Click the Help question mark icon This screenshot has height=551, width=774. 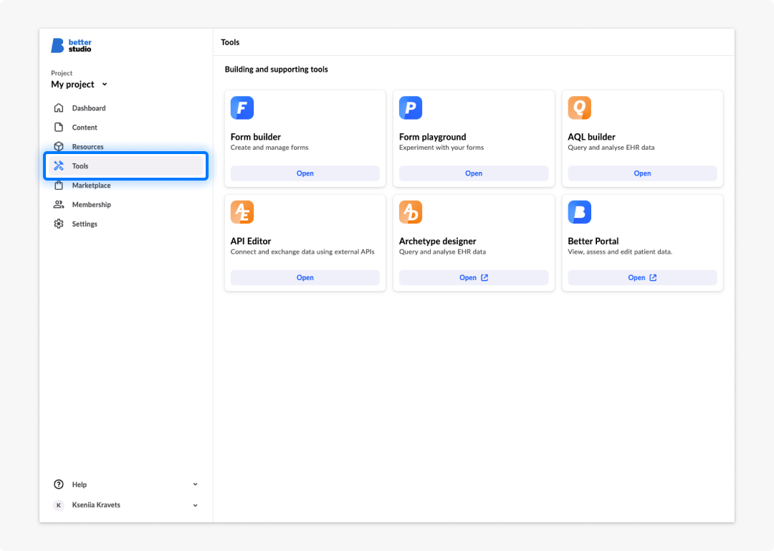tap(59, 484)
